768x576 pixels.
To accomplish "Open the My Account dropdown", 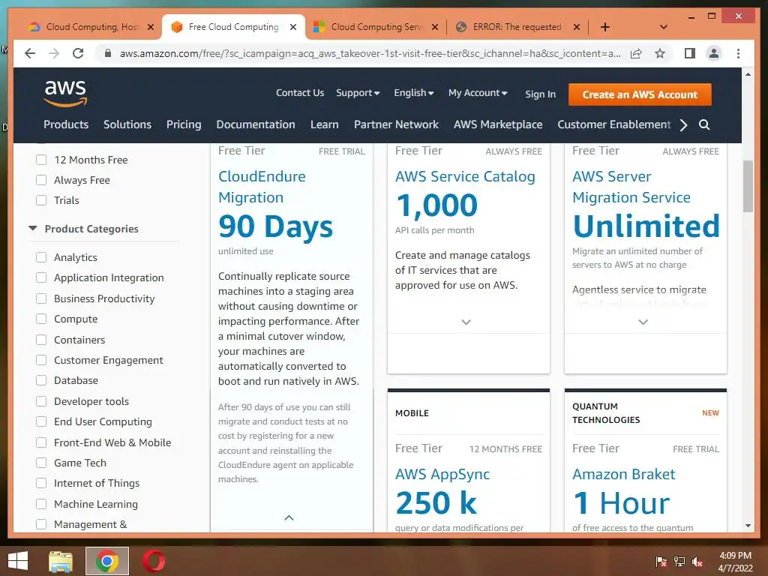I will tap(478, 92).
